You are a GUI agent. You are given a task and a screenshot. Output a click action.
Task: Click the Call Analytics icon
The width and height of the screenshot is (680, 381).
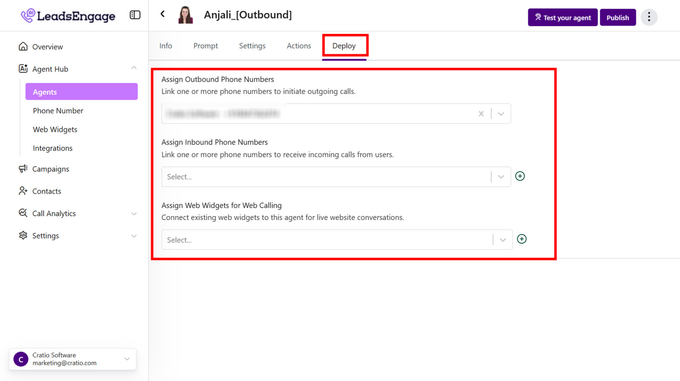[x=23, y=213]
